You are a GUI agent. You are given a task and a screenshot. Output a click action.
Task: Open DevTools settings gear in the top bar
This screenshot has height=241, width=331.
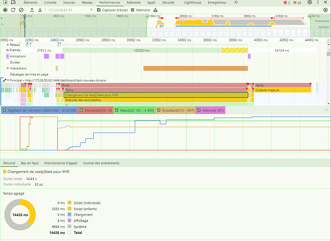click(x=310, y=3)
